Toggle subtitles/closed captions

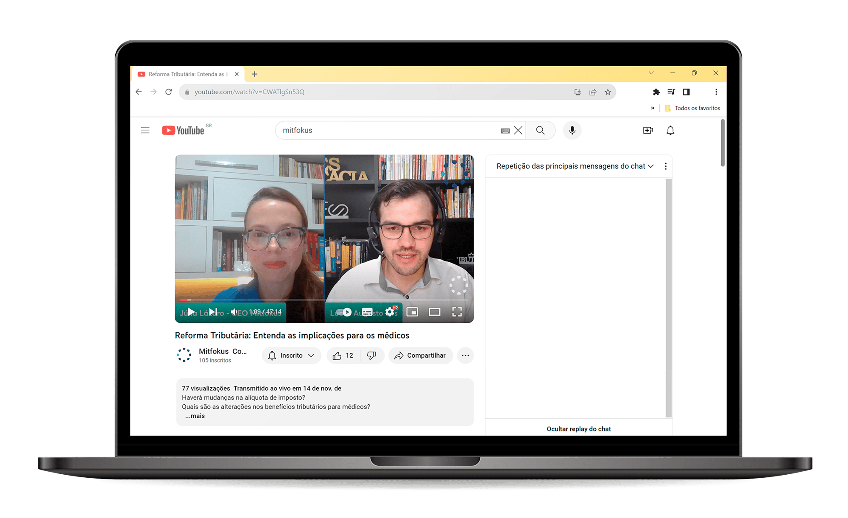(x=367, y=312)
